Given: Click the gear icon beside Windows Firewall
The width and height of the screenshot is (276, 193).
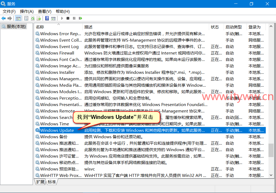Looking at the screenshot, I should point(37,53).
